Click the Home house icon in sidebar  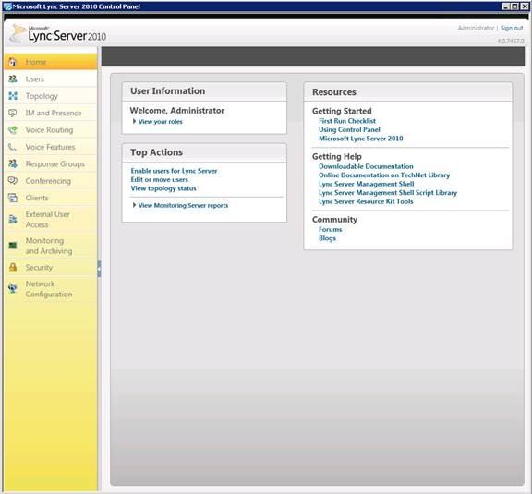13,62
